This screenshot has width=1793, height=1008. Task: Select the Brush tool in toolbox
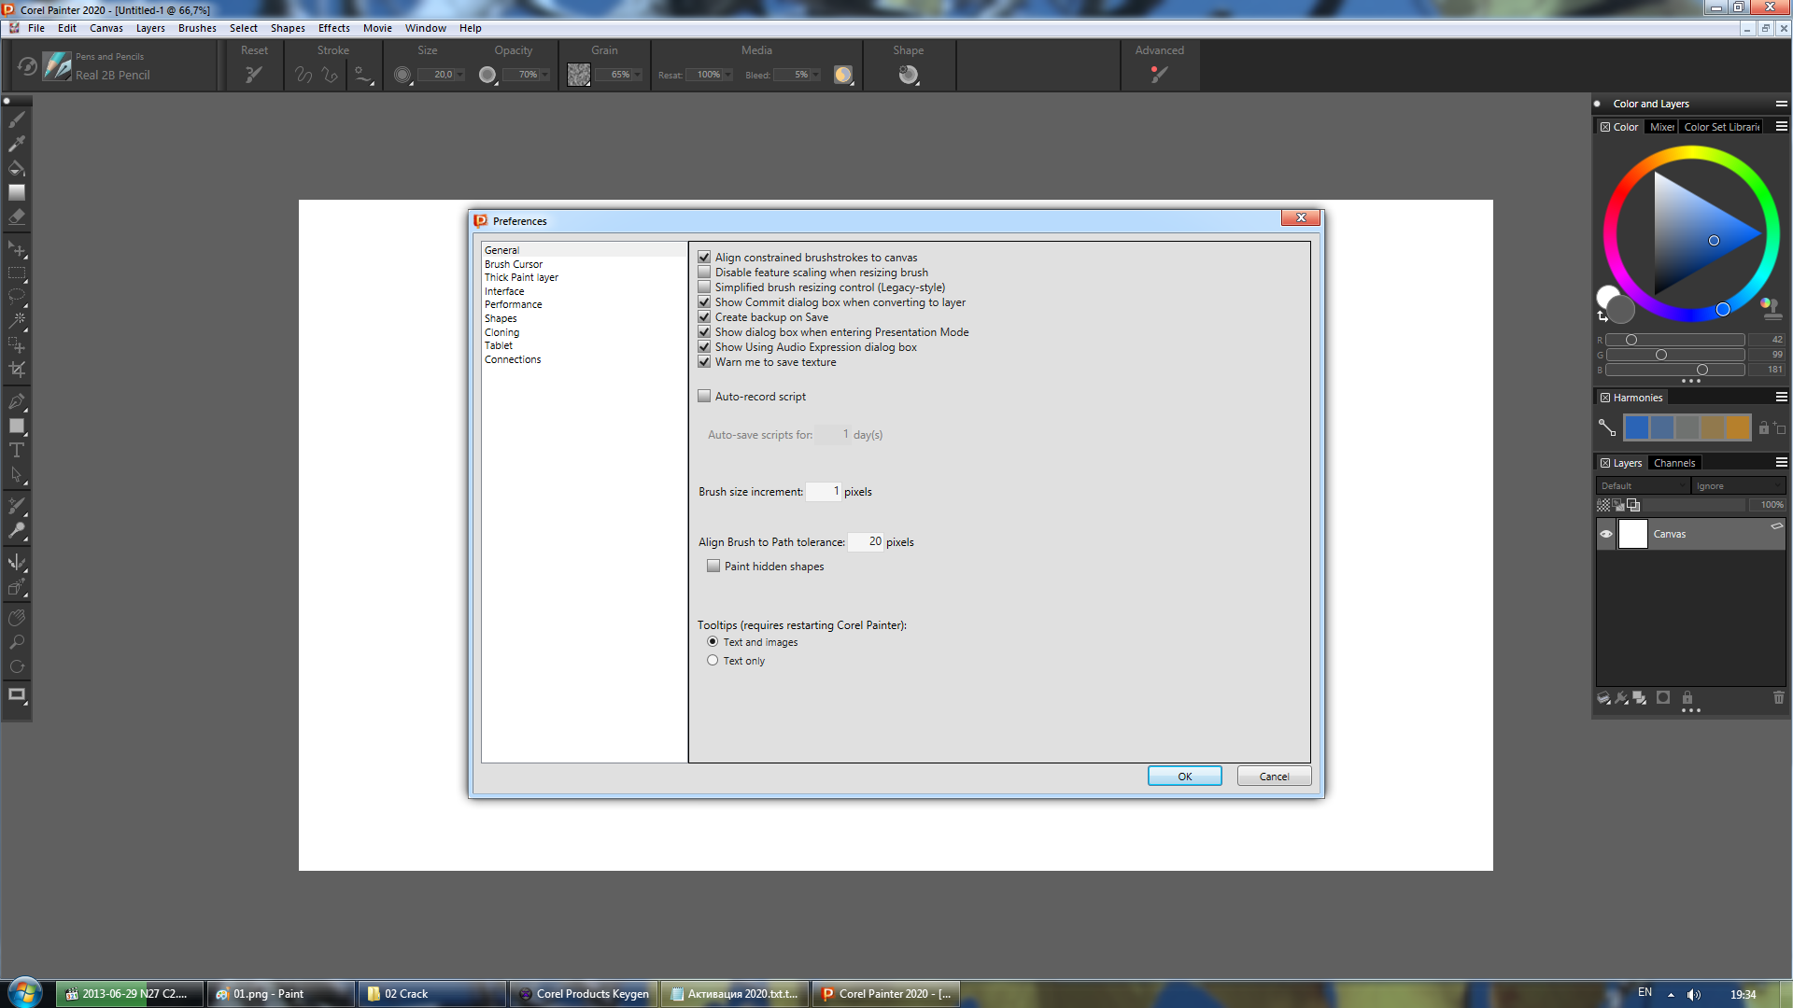pyautogui.click(x=17, y=119)
